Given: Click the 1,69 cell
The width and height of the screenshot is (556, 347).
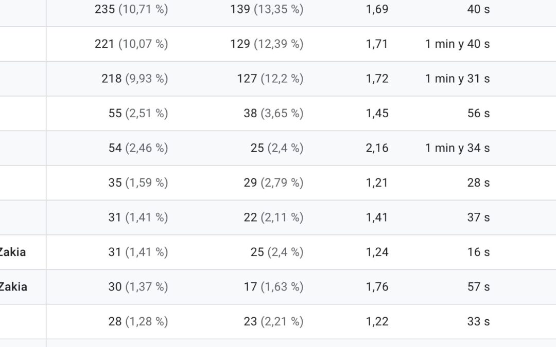Looking at the screenshot, I should pos(377,9).
